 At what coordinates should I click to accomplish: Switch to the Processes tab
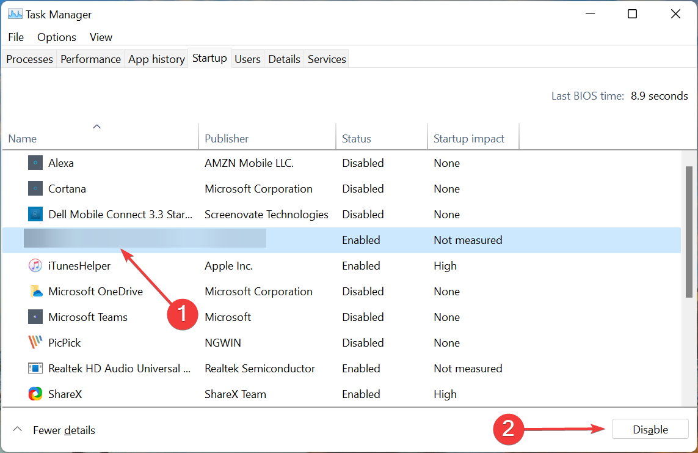tap(29, 59)
